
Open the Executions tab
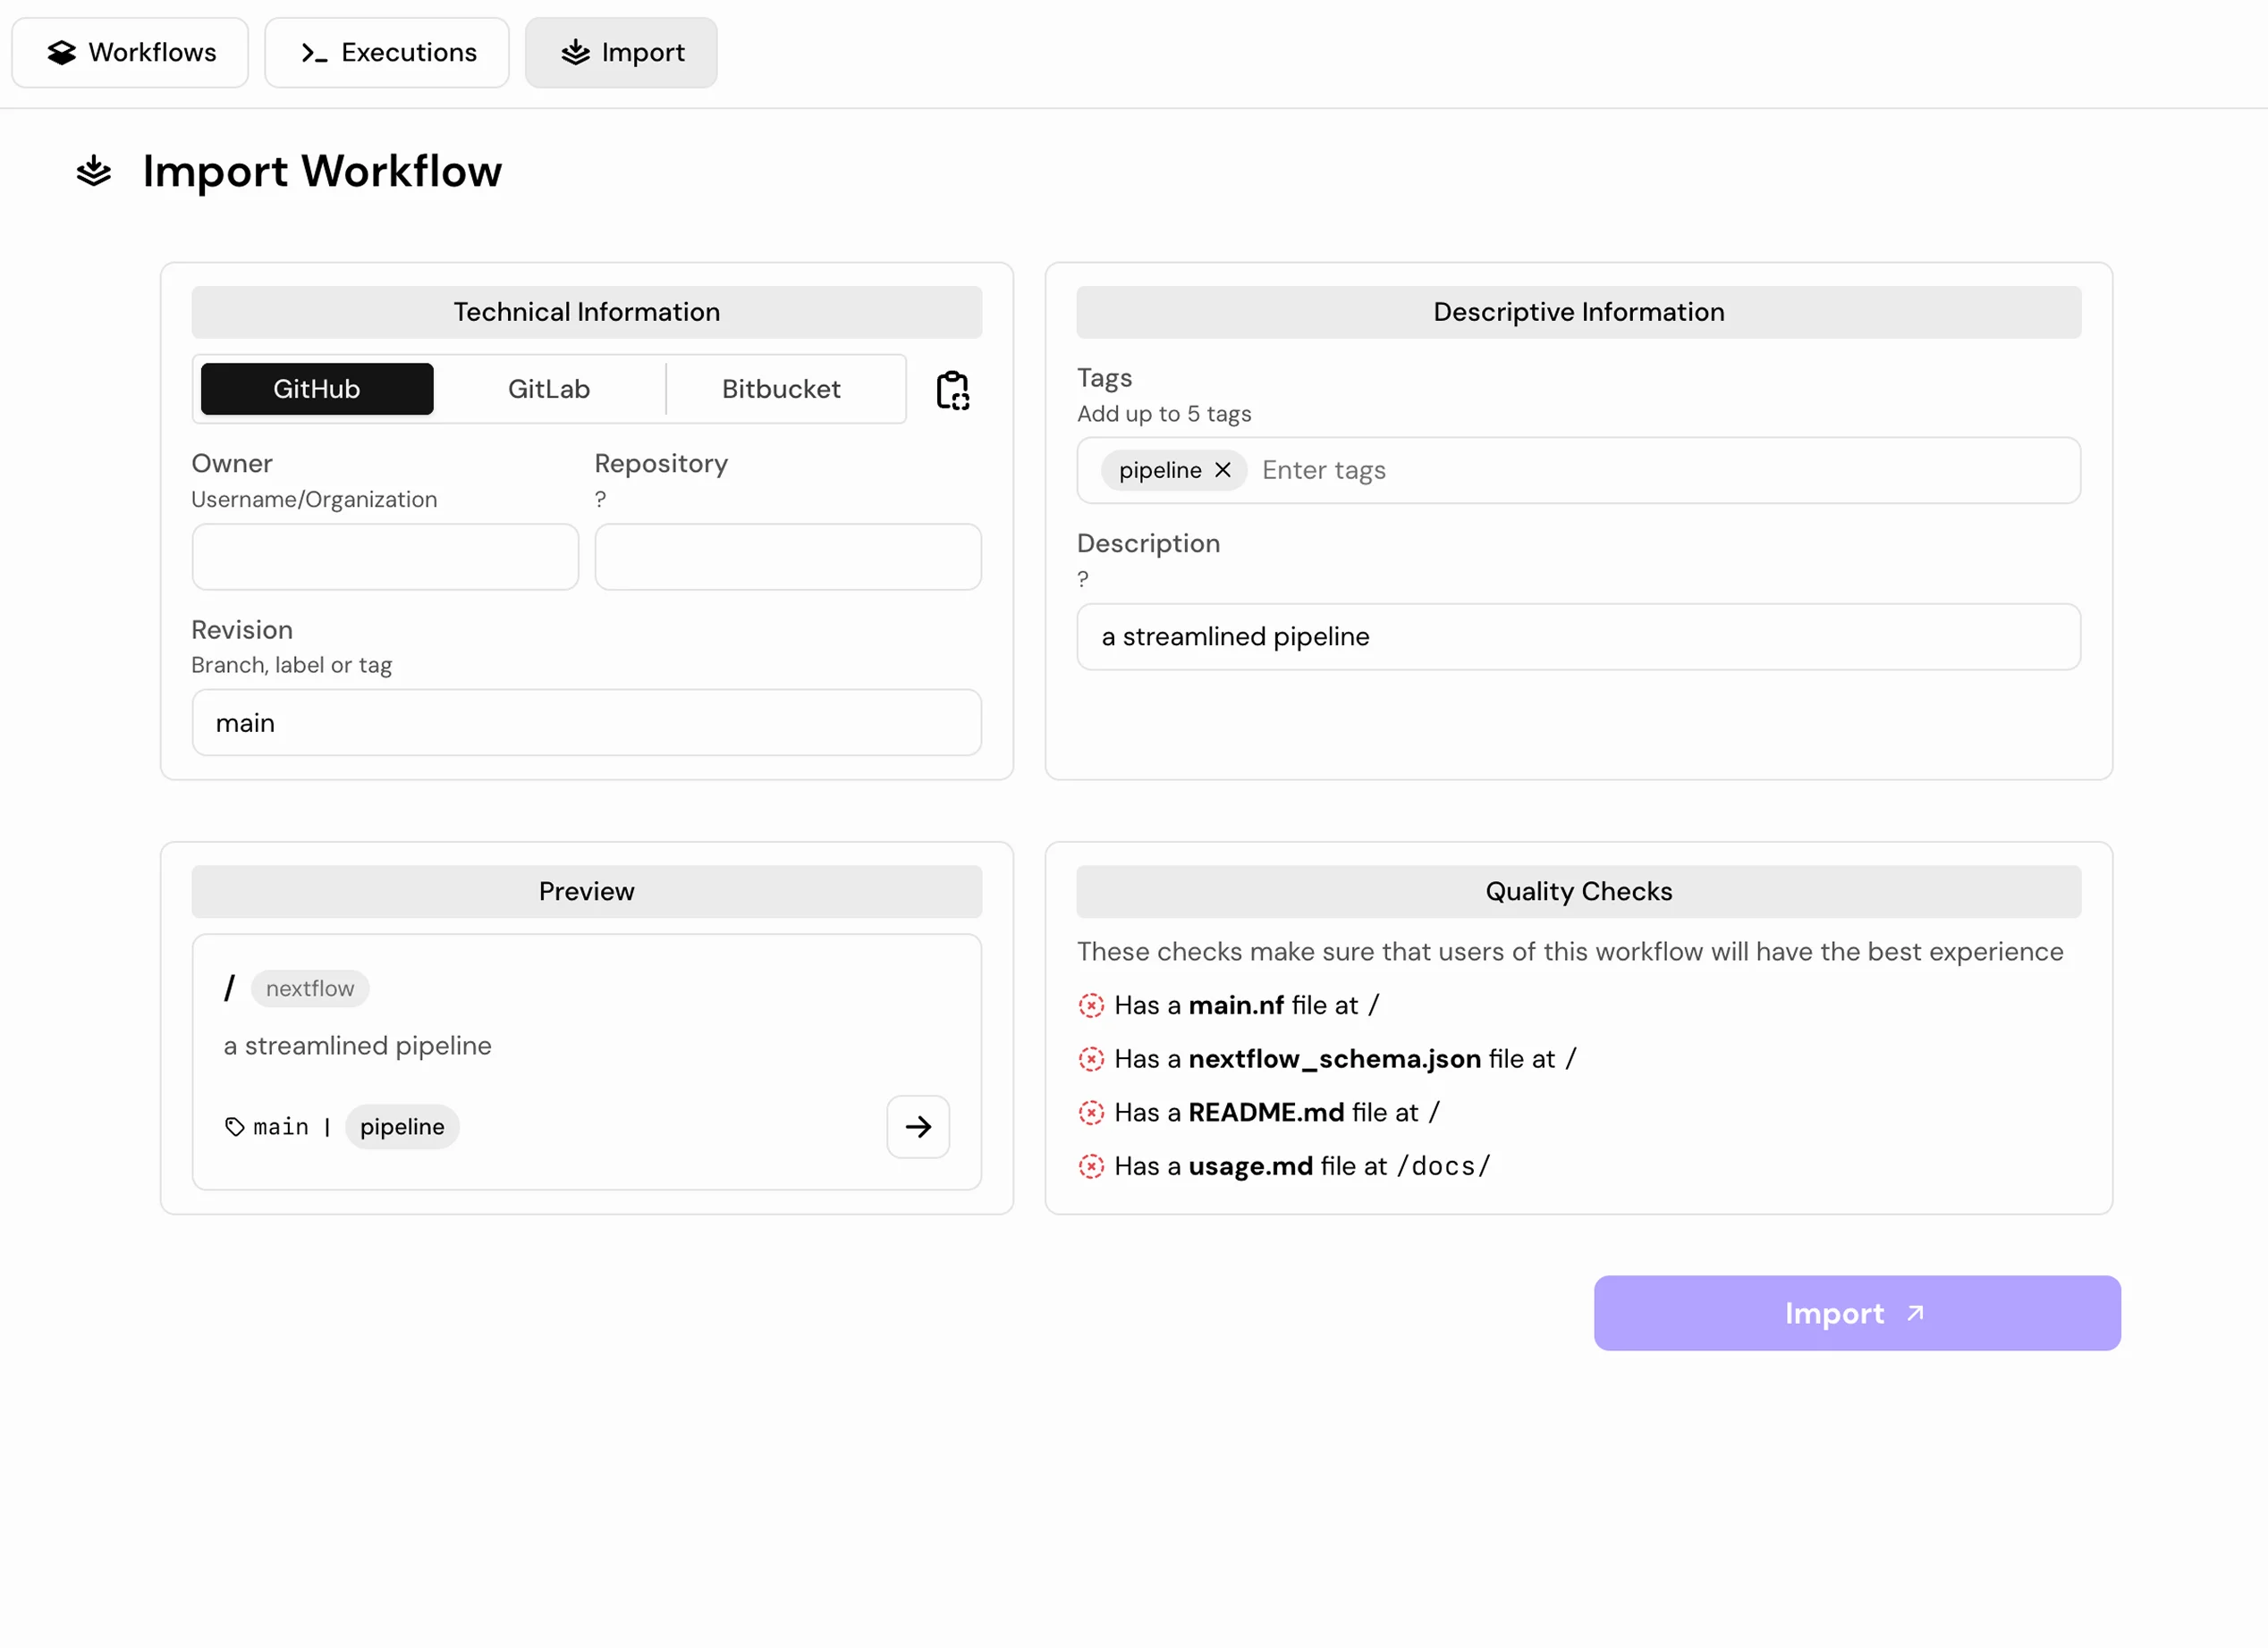point(387,52)
